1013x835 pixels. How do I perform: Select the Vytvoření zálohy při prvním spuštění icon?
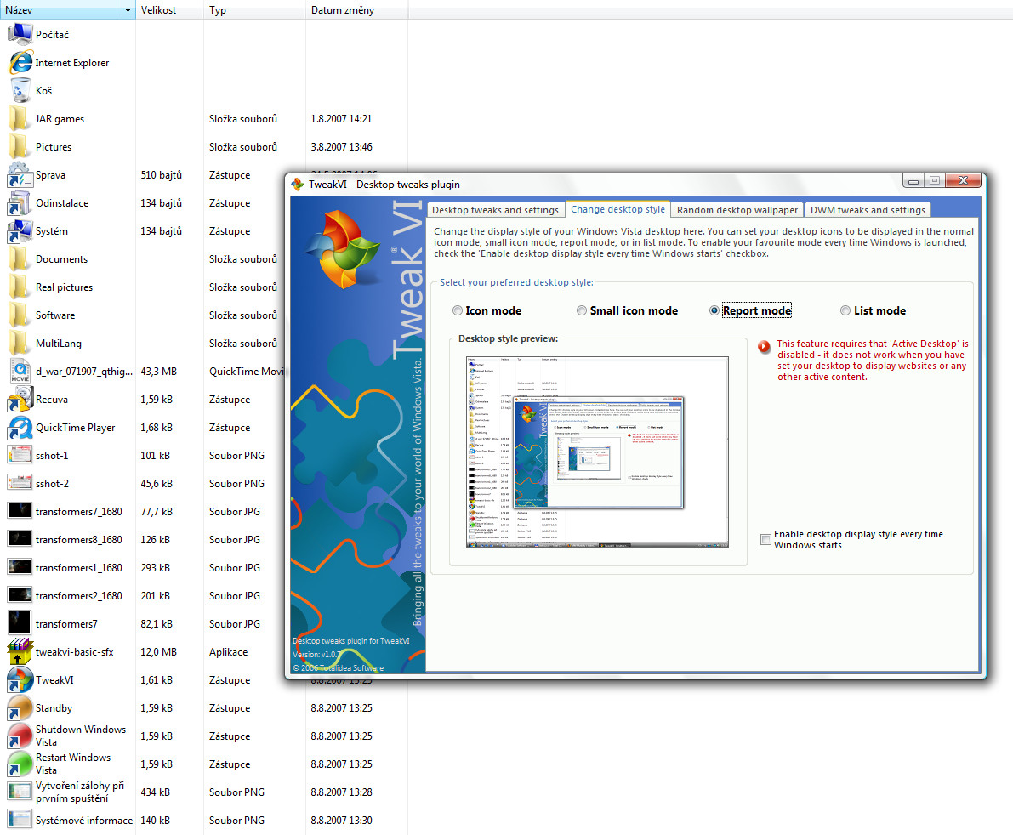pyautogui.click(x=20, y=792)
